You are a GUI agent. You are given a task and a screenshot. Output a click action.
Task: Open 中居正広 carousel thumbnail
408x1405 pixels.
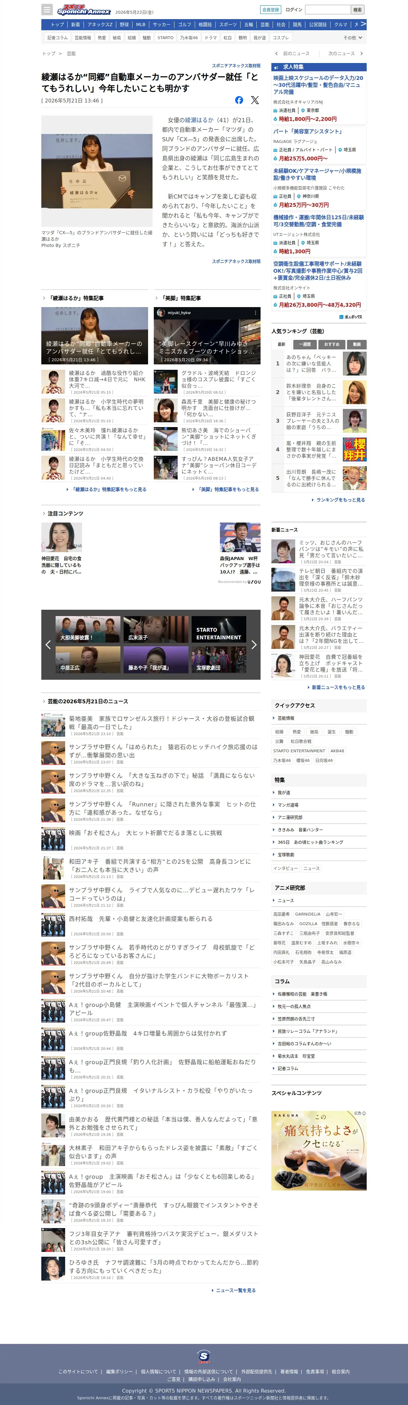[88, 660]
